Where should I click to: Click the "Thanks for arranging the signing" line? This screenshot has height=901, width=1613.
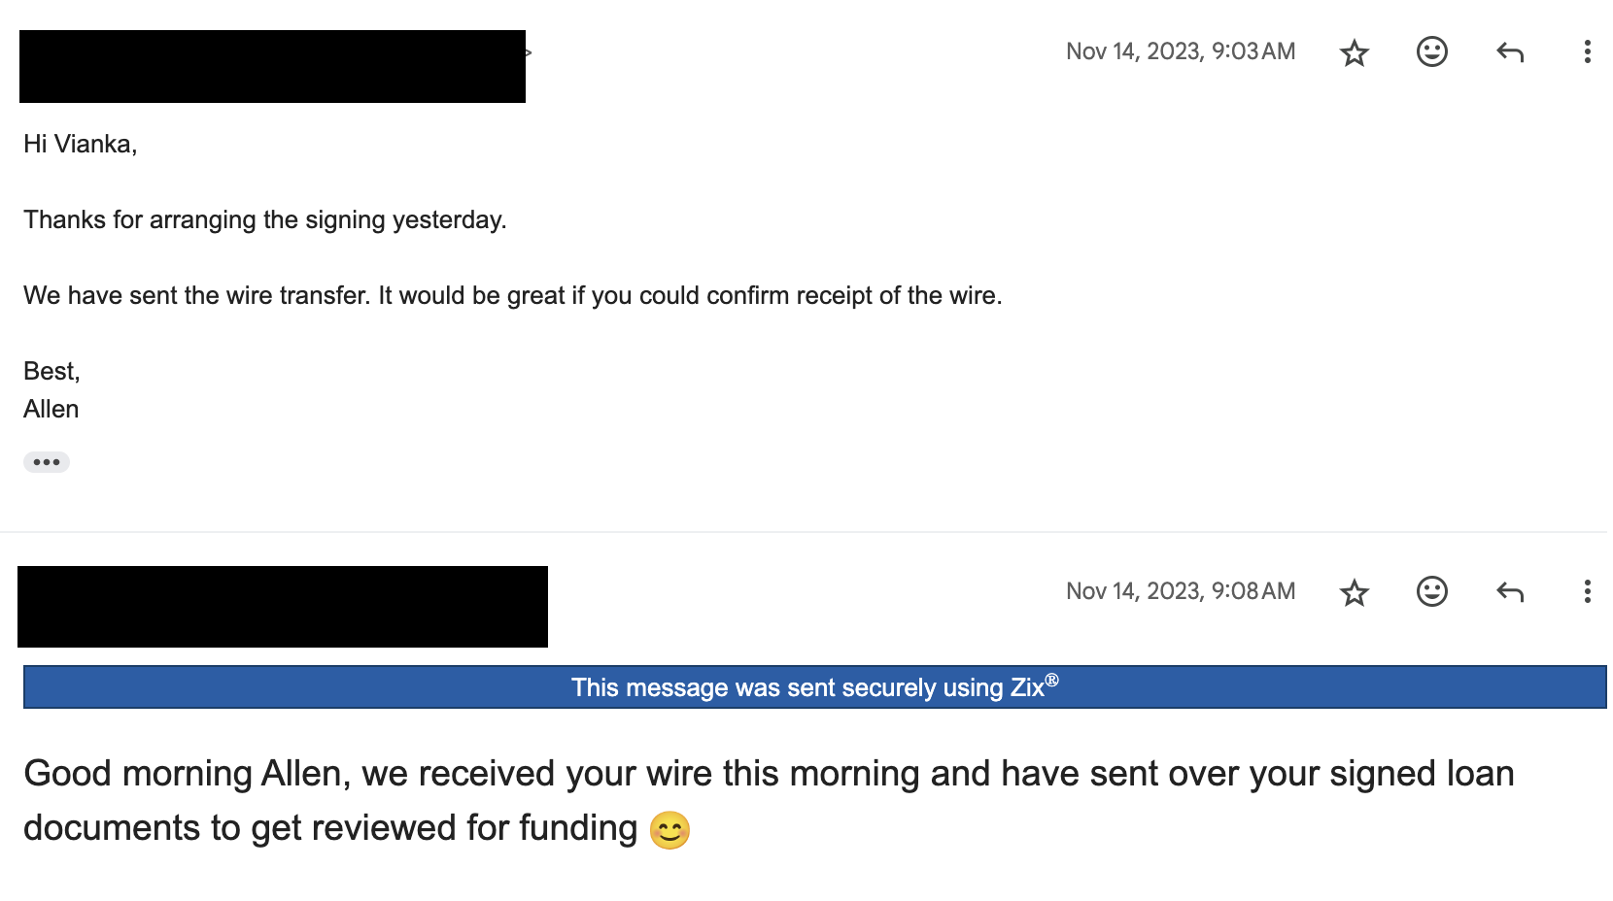pos(265,219)
